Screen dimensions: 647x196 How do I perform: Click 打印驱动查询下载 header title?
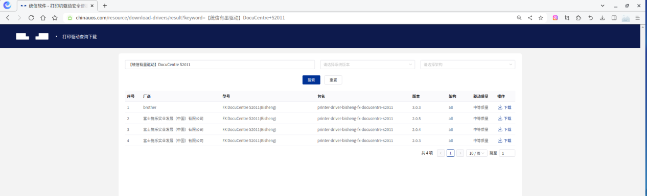79,37
